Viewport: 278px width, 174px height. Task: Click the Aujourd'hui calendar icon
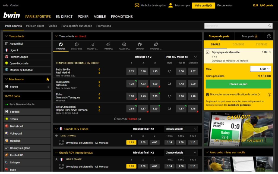click(x=7, y=44)
